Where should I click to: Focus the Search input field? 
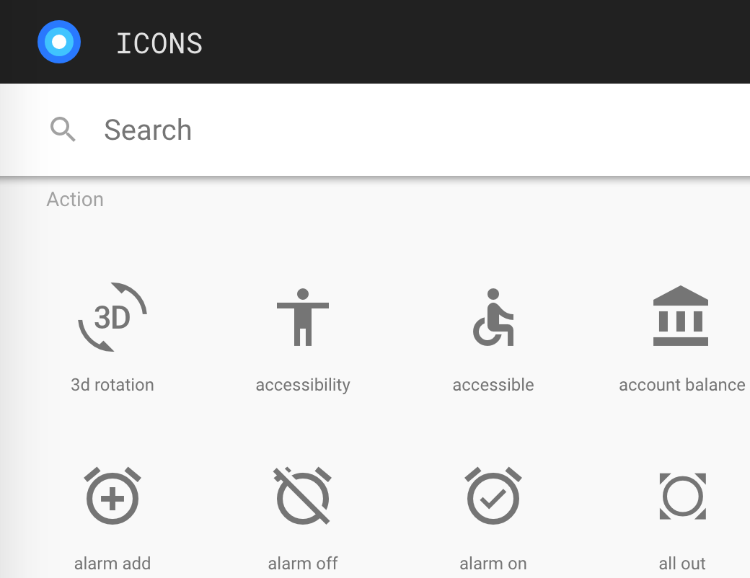pyautogui.click(x=375, y=130)
